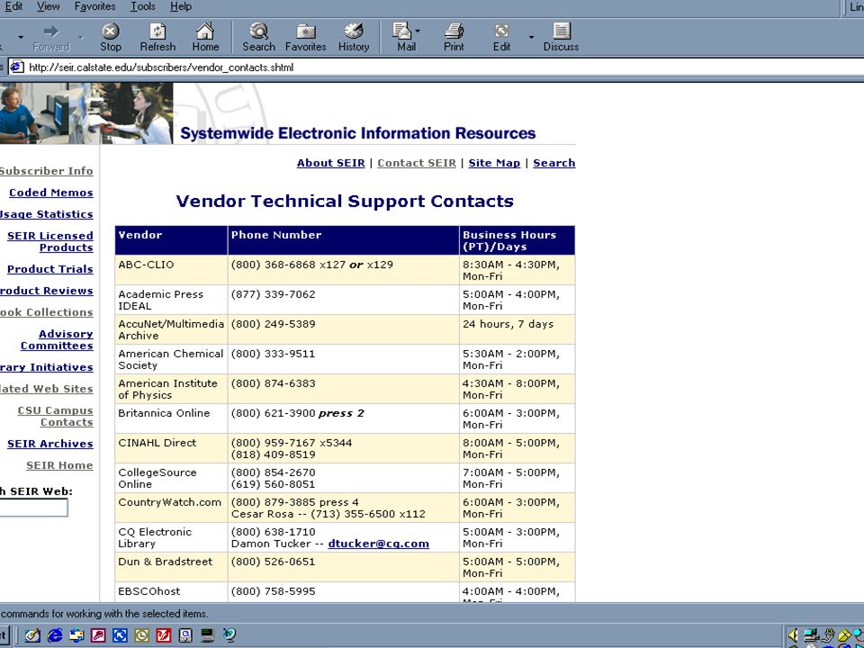Open the Mail button dropdown arrow
The width and height of the screenshot is (864, 648).
418,31
